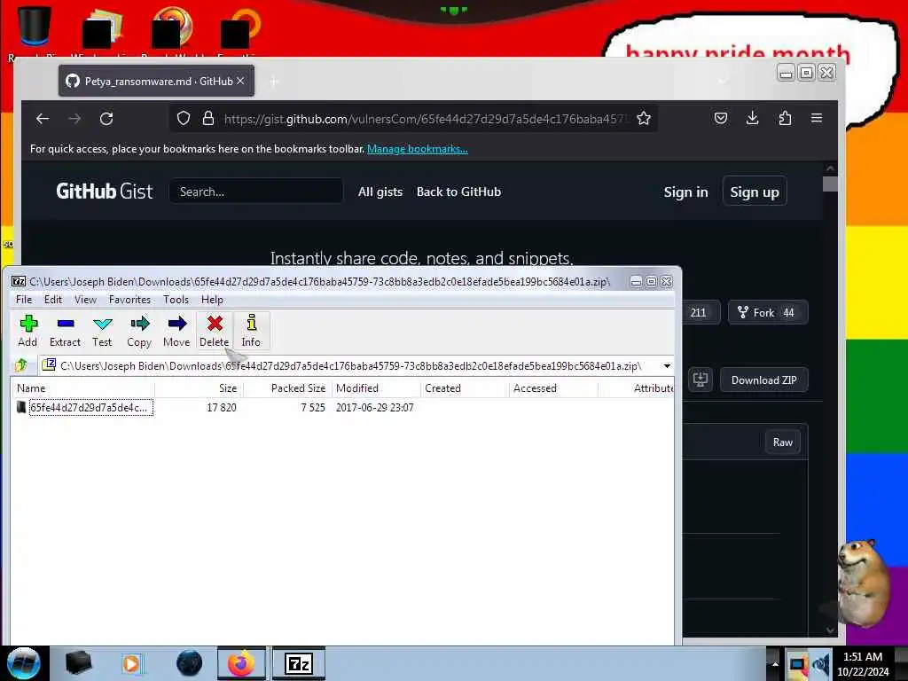Sort archive list by Created column
908x681 pixels.
click(x=465, y=388)
